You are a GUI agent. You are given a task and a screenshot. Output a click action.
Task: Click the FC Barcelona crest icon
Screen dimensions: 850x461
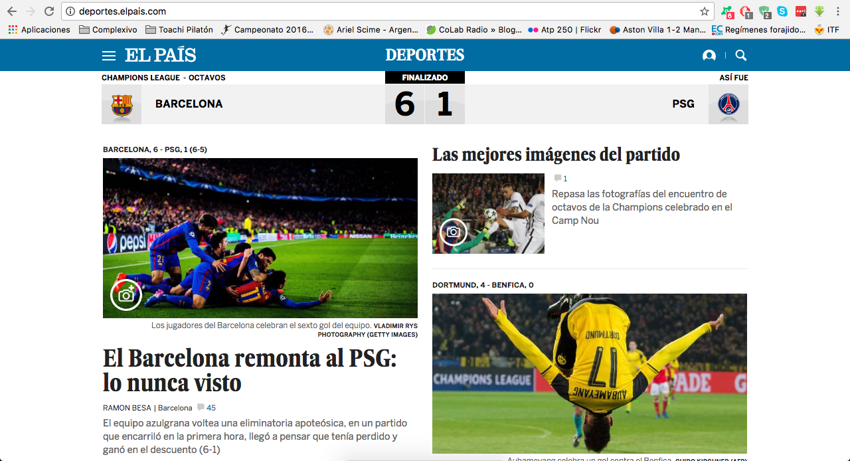(x=122, y=104)
